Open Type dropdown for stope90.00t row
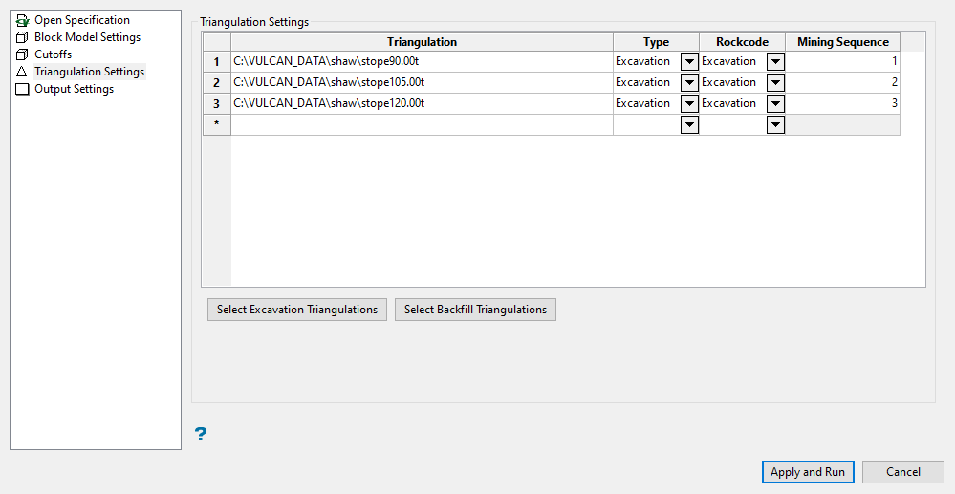Image resolution: width=955 pixels, height=494 pixels. (x=689, y=62)
